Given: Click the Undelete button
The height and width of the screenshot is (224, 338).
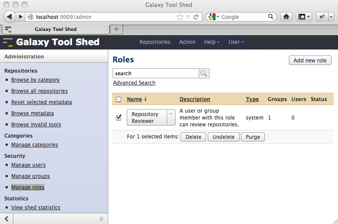Looking at the screenshot, I should pyautogui.click(x=223, y=137).
